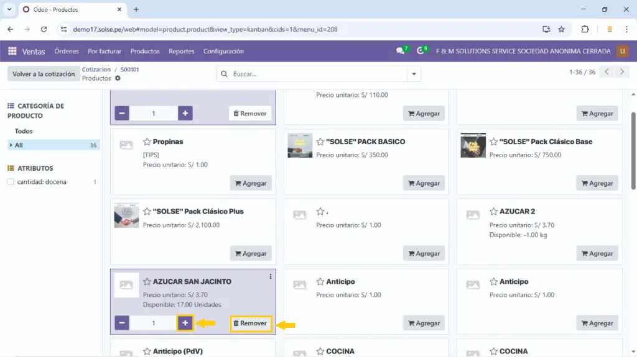Open the Odoo apps grid menu
The width and height of the screenshot is (637, 357).
(12, 52)
